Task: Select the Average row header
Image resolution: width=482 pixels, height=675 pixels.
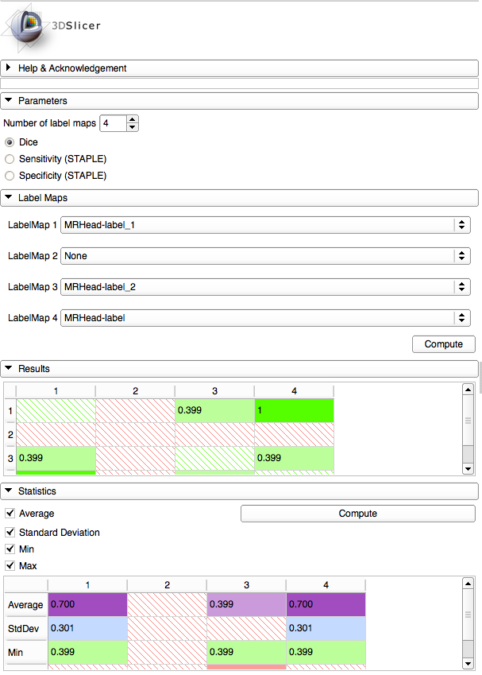Action: coord(25,605)
